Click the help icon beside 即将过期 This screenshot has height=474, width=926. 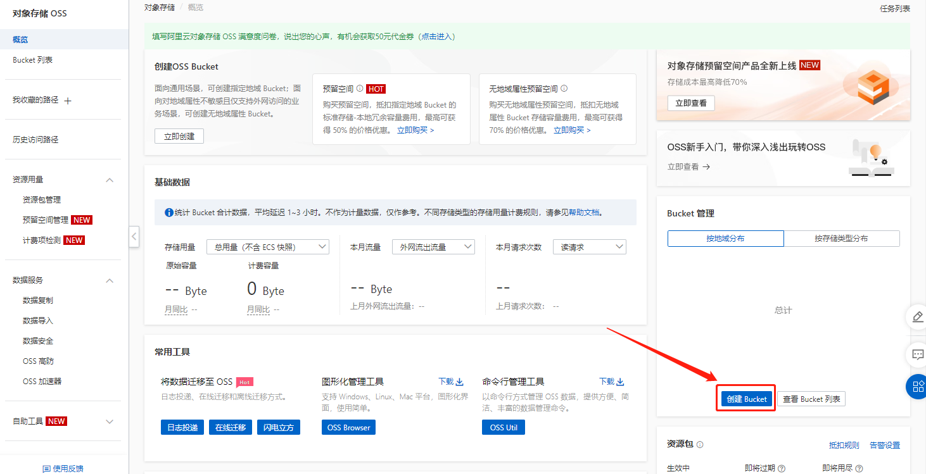pyautogui.click(x=782, y=469)
